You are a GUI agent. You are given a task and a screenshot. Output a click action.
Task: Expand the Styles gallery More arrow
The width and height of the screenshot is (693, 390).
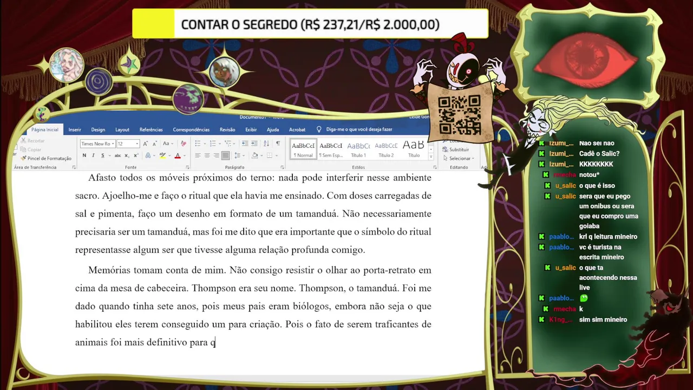click(x=431, y=157)
